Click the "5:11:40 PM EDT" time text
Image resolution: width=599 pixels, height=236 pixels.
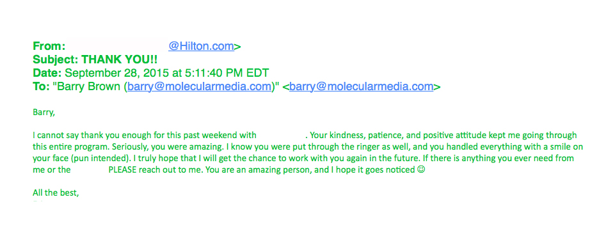point(222,73)
